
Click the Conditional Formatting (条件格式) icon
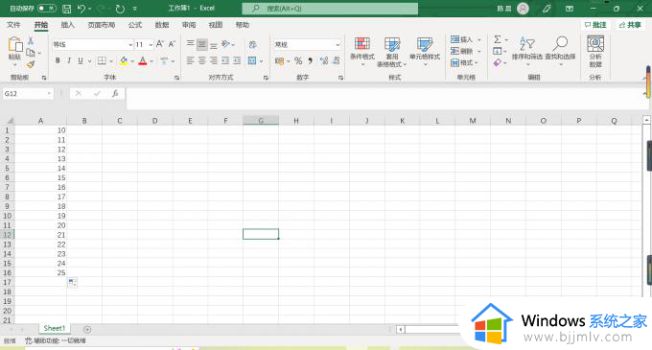362,44
